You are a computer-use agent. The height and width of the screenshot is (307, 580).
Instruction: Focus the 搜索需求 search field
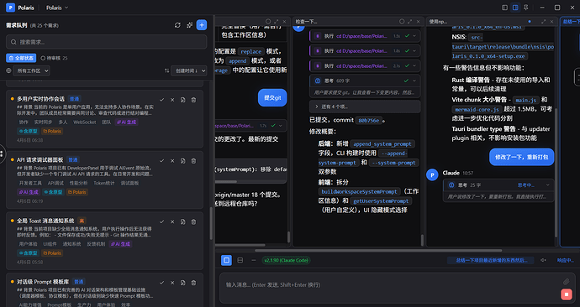pos(107,42)
